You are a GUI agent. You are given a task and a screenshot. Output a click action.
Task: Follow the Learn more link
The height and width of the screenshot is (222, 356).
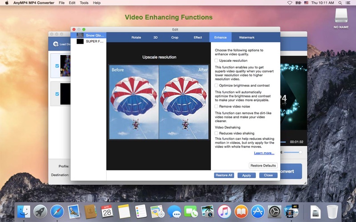pyautogui.click(x=264, y=153)
